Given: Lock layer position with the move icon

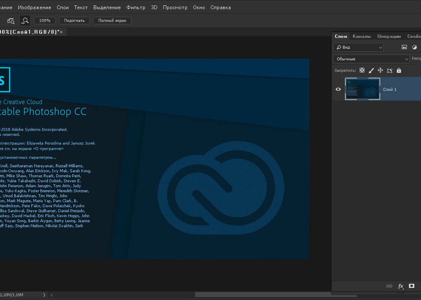Looking at the screenshot, I should tap(380, 71).
